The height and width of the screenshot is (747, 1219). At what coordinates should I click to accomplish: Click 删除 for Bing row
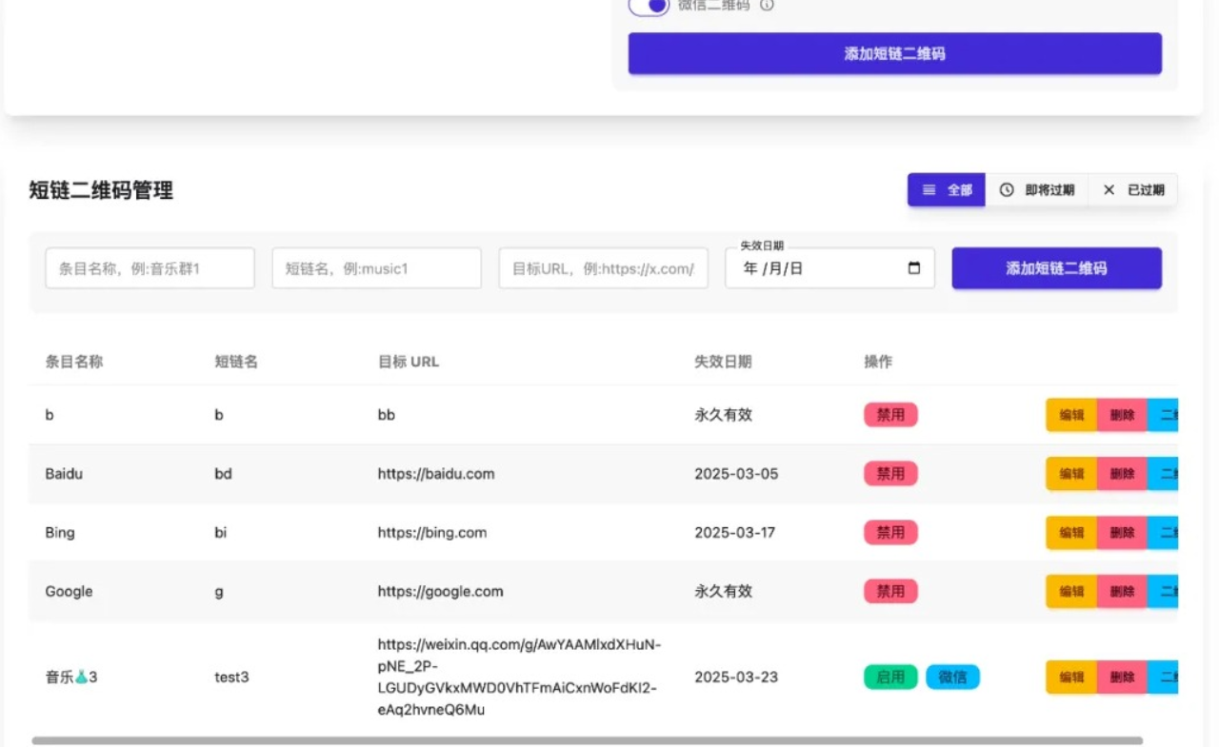pyautogui.click(x=1122, y=532)
